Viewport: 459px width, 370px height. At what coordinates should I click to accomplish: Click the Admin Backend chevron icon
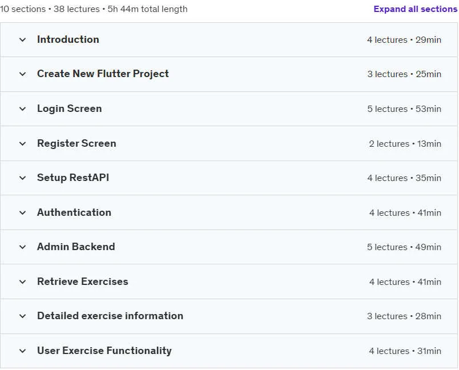(x=22, y=247)
